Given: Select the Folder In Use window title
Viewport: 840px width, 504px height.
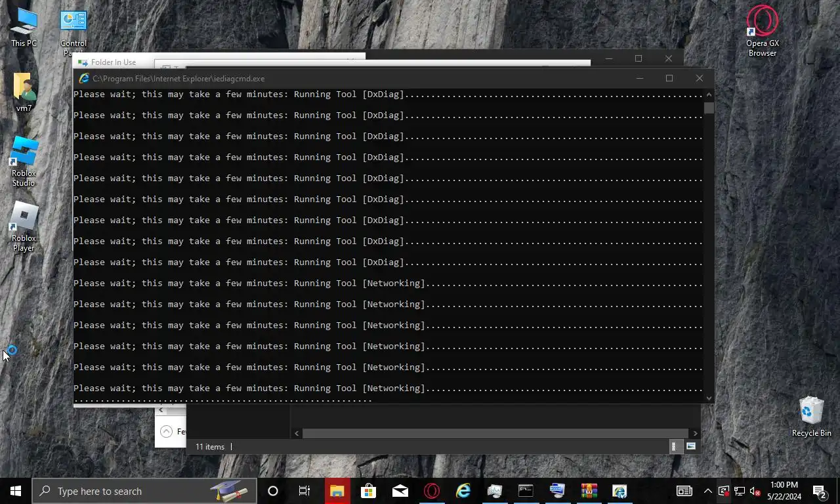Looking at the screenshot, I should 113,62.
